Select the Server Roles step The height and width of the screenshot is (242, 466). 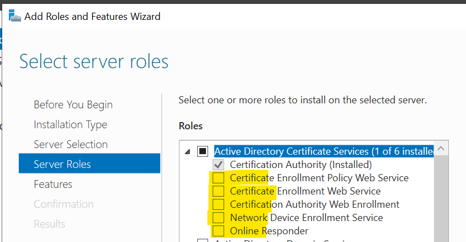(89, 163)
